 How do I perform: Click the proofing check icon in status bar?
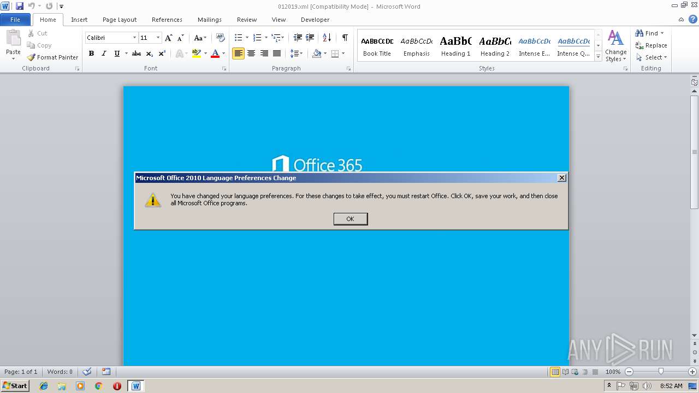87,372
